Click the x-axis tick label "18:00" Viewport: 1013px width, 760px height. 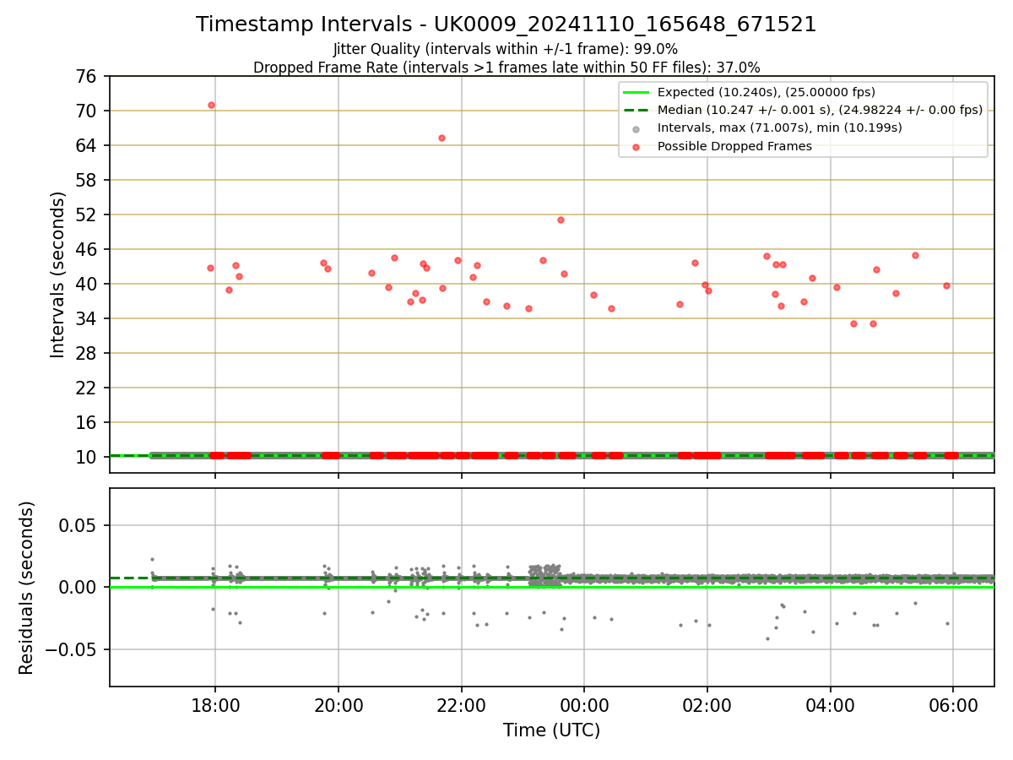pos(215,705)
